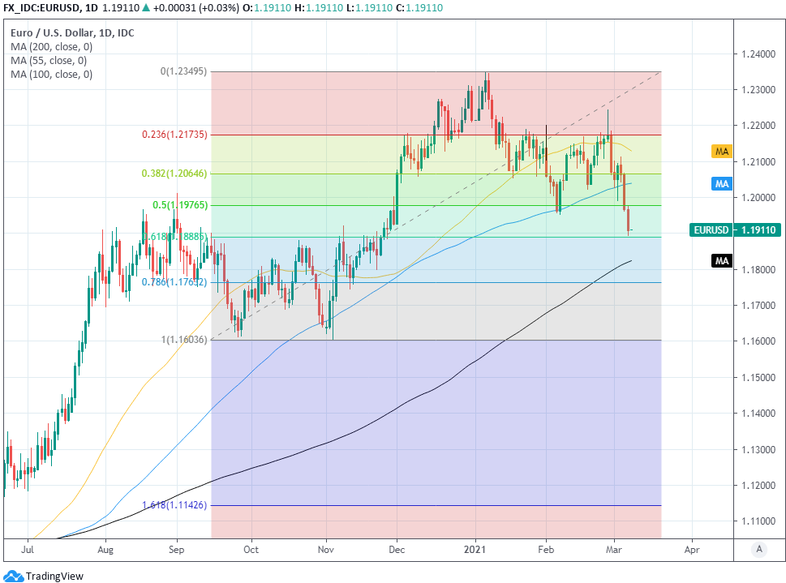This screenshot has height=583, width=786.
Task: Select the 0.5(1.19765) Fibonacci level label
Action: pos(180,205)
